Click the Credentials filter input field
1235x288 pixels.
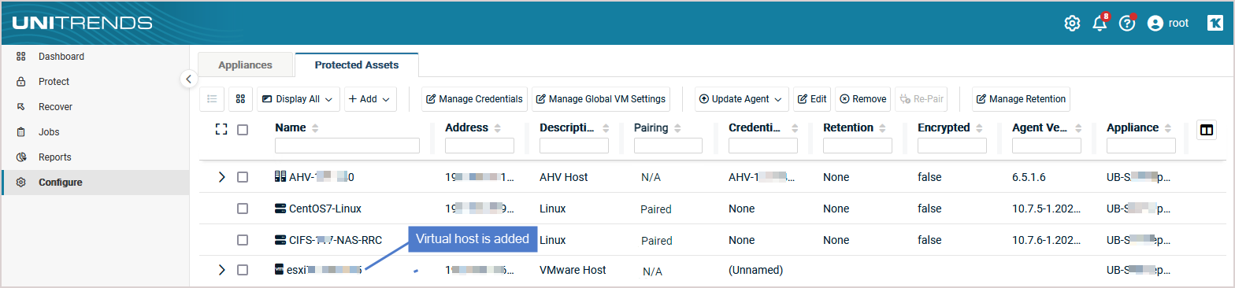click(x=763, y=146)
